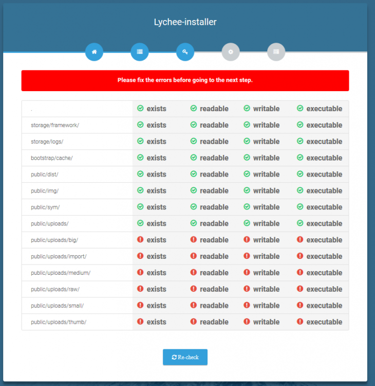Click green check for public/dist/ executable

click(x=300, y=174)
